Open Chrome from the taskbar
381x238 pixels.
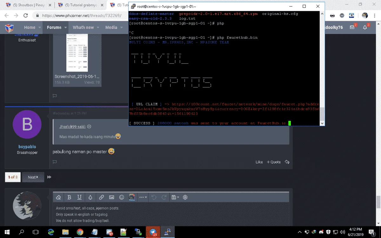(80, 232)
